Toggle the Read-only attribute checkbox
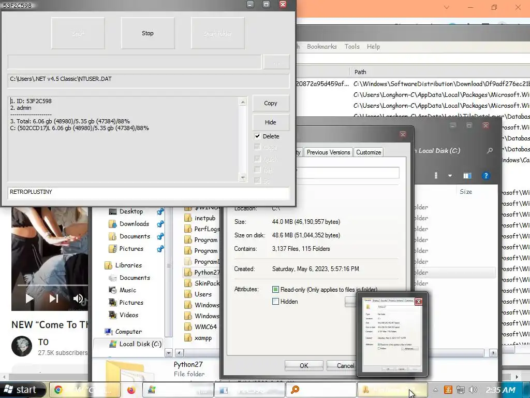Screen dimensions: 530x398 coord(275,289)
